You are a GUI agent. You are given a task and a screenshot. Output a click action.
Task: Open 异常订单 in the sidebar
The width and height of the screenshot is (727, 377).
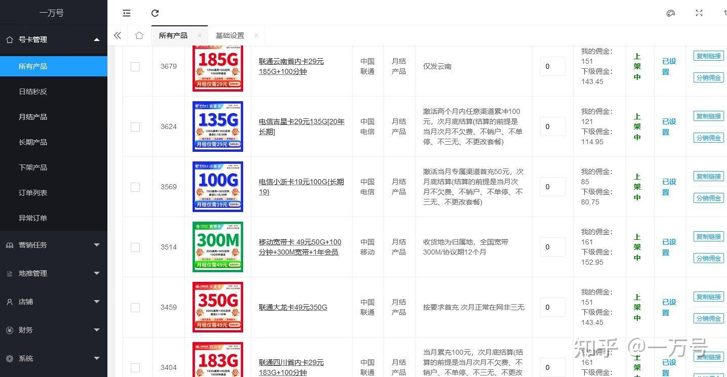pyautogui.click(x=54, y=218)
